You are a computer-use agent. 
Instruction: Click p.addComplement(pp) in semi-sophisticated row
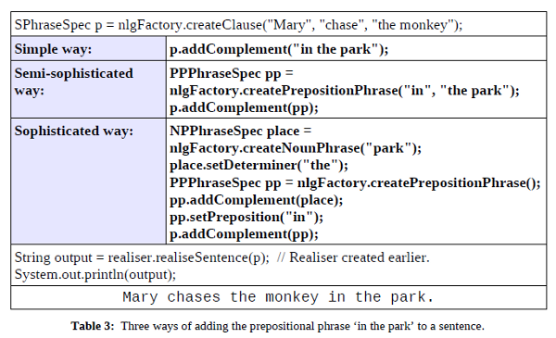(x=244, y=107)
